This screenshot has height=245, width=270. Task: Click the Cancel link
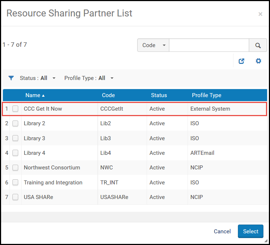(222, 231)
